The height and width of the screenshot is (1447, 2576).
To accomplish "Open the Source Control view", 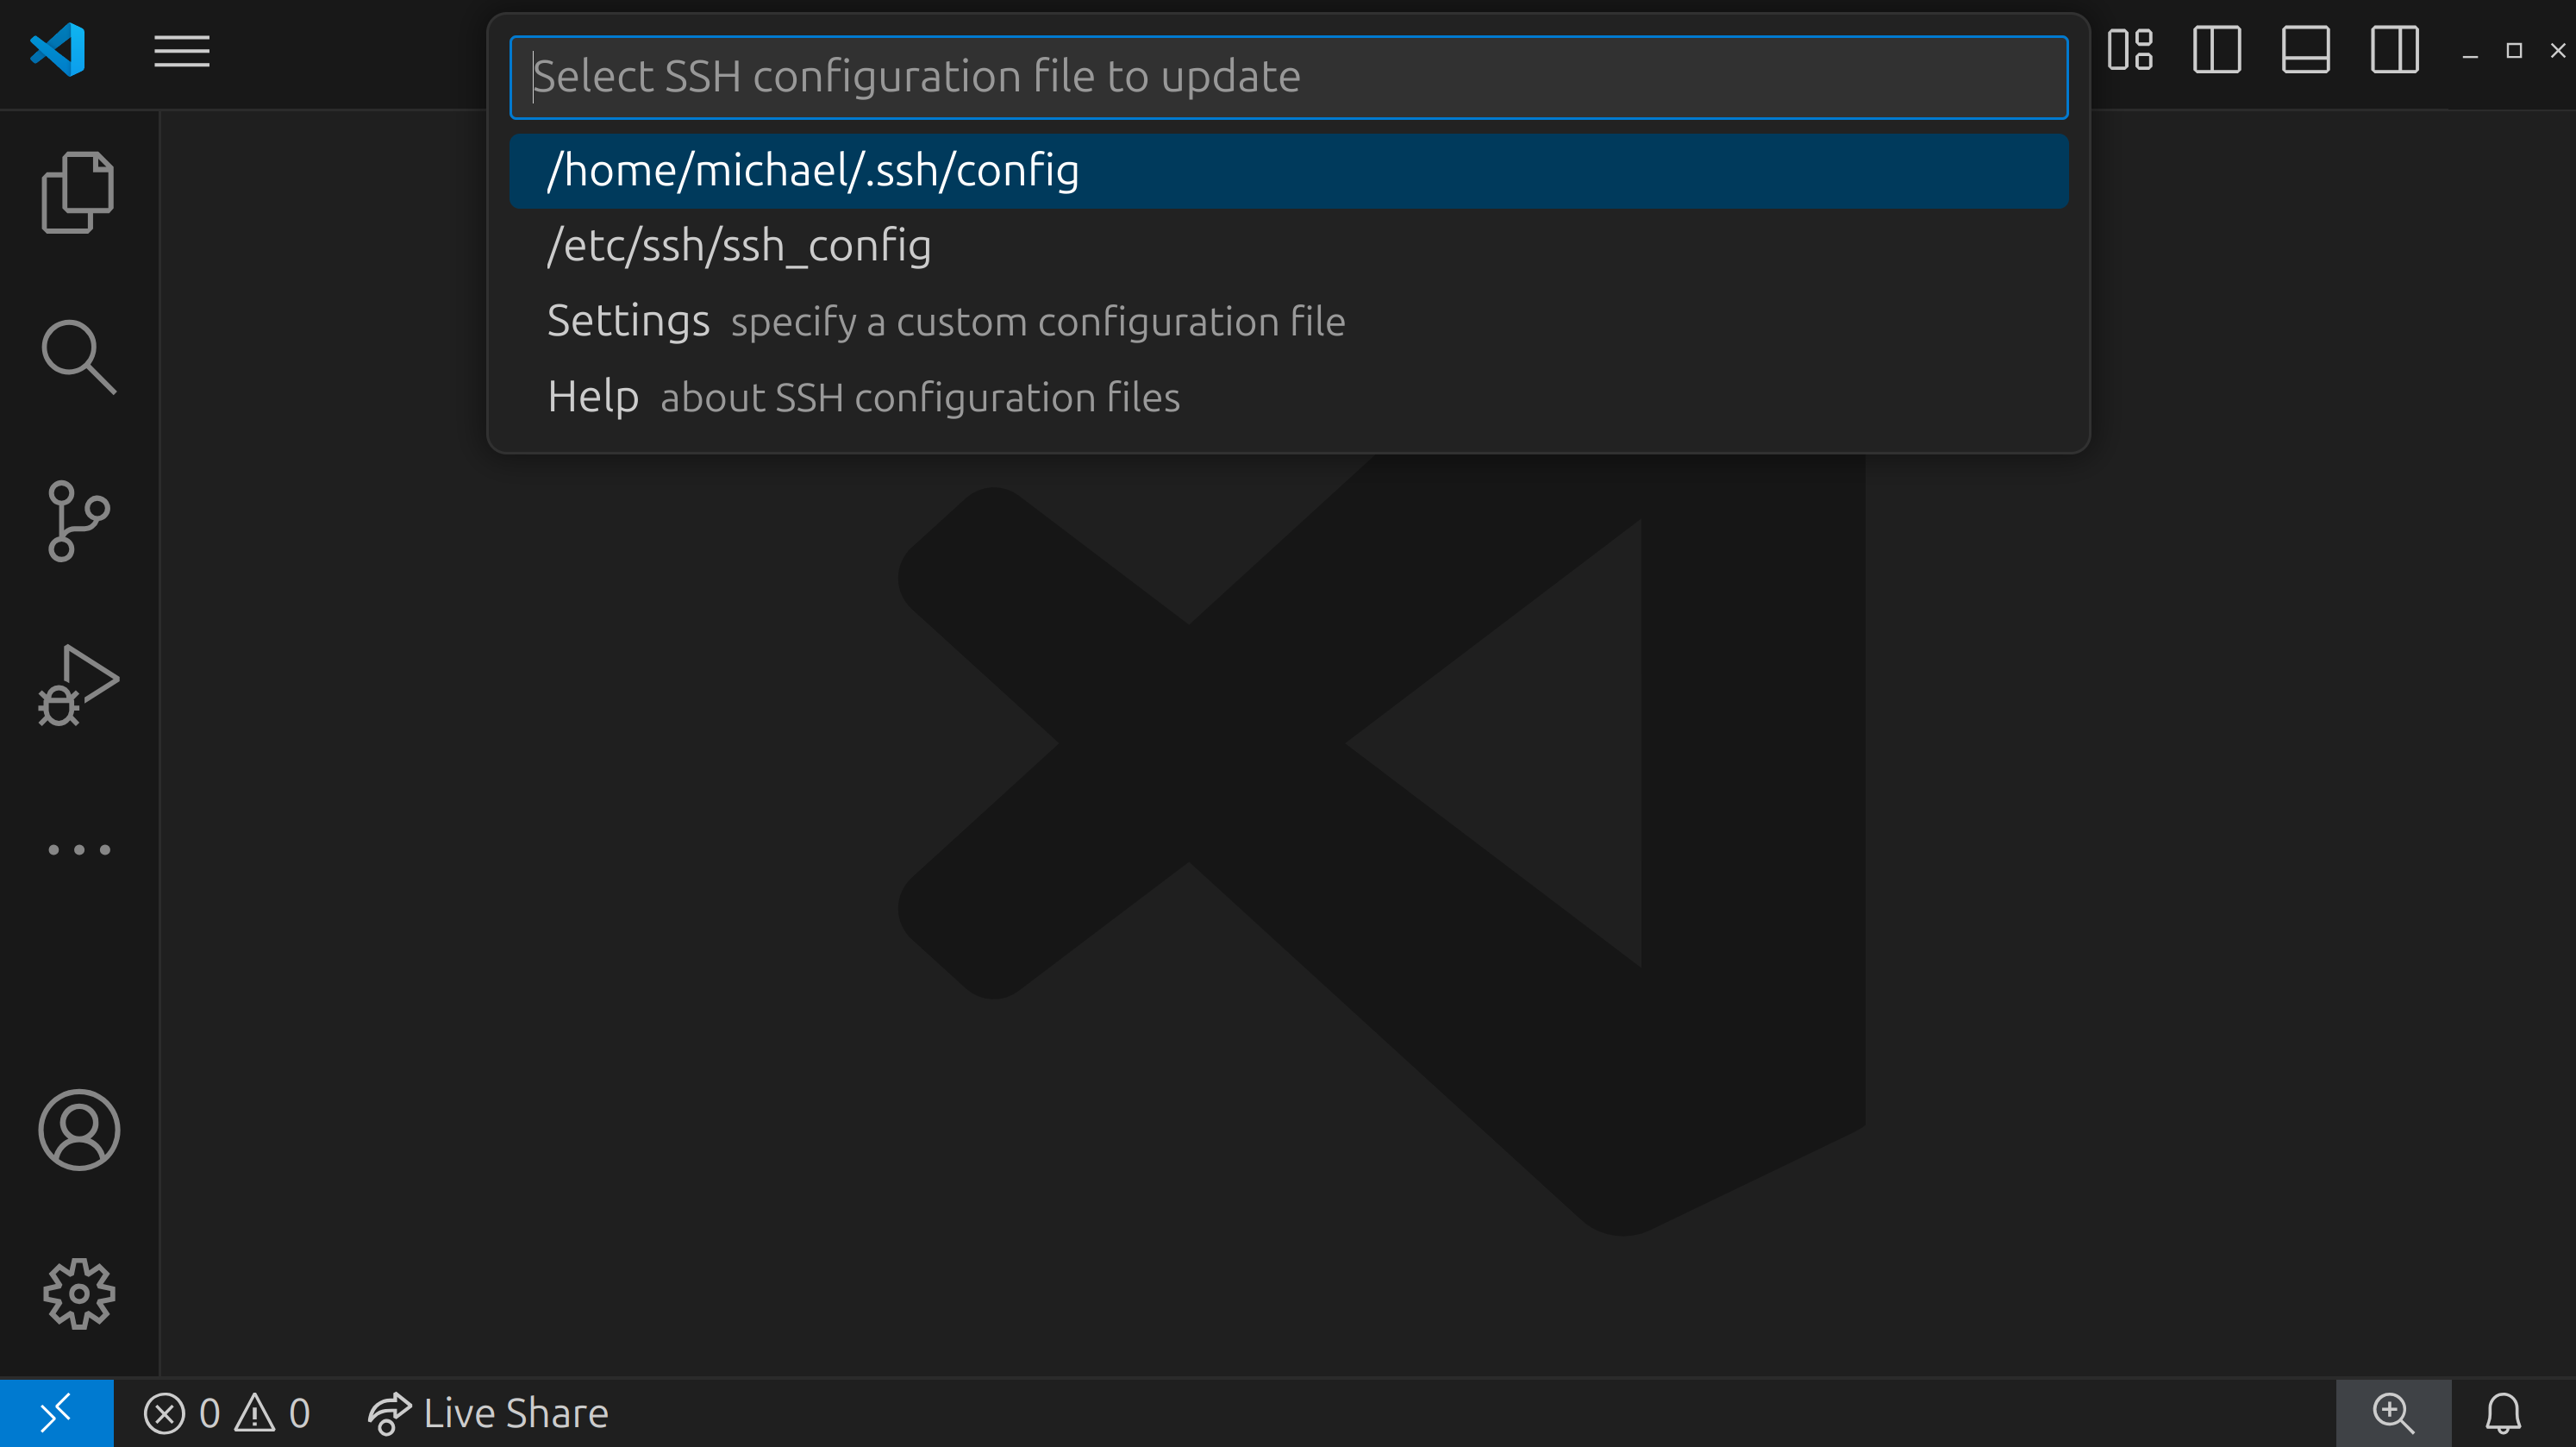I will 78,521.
